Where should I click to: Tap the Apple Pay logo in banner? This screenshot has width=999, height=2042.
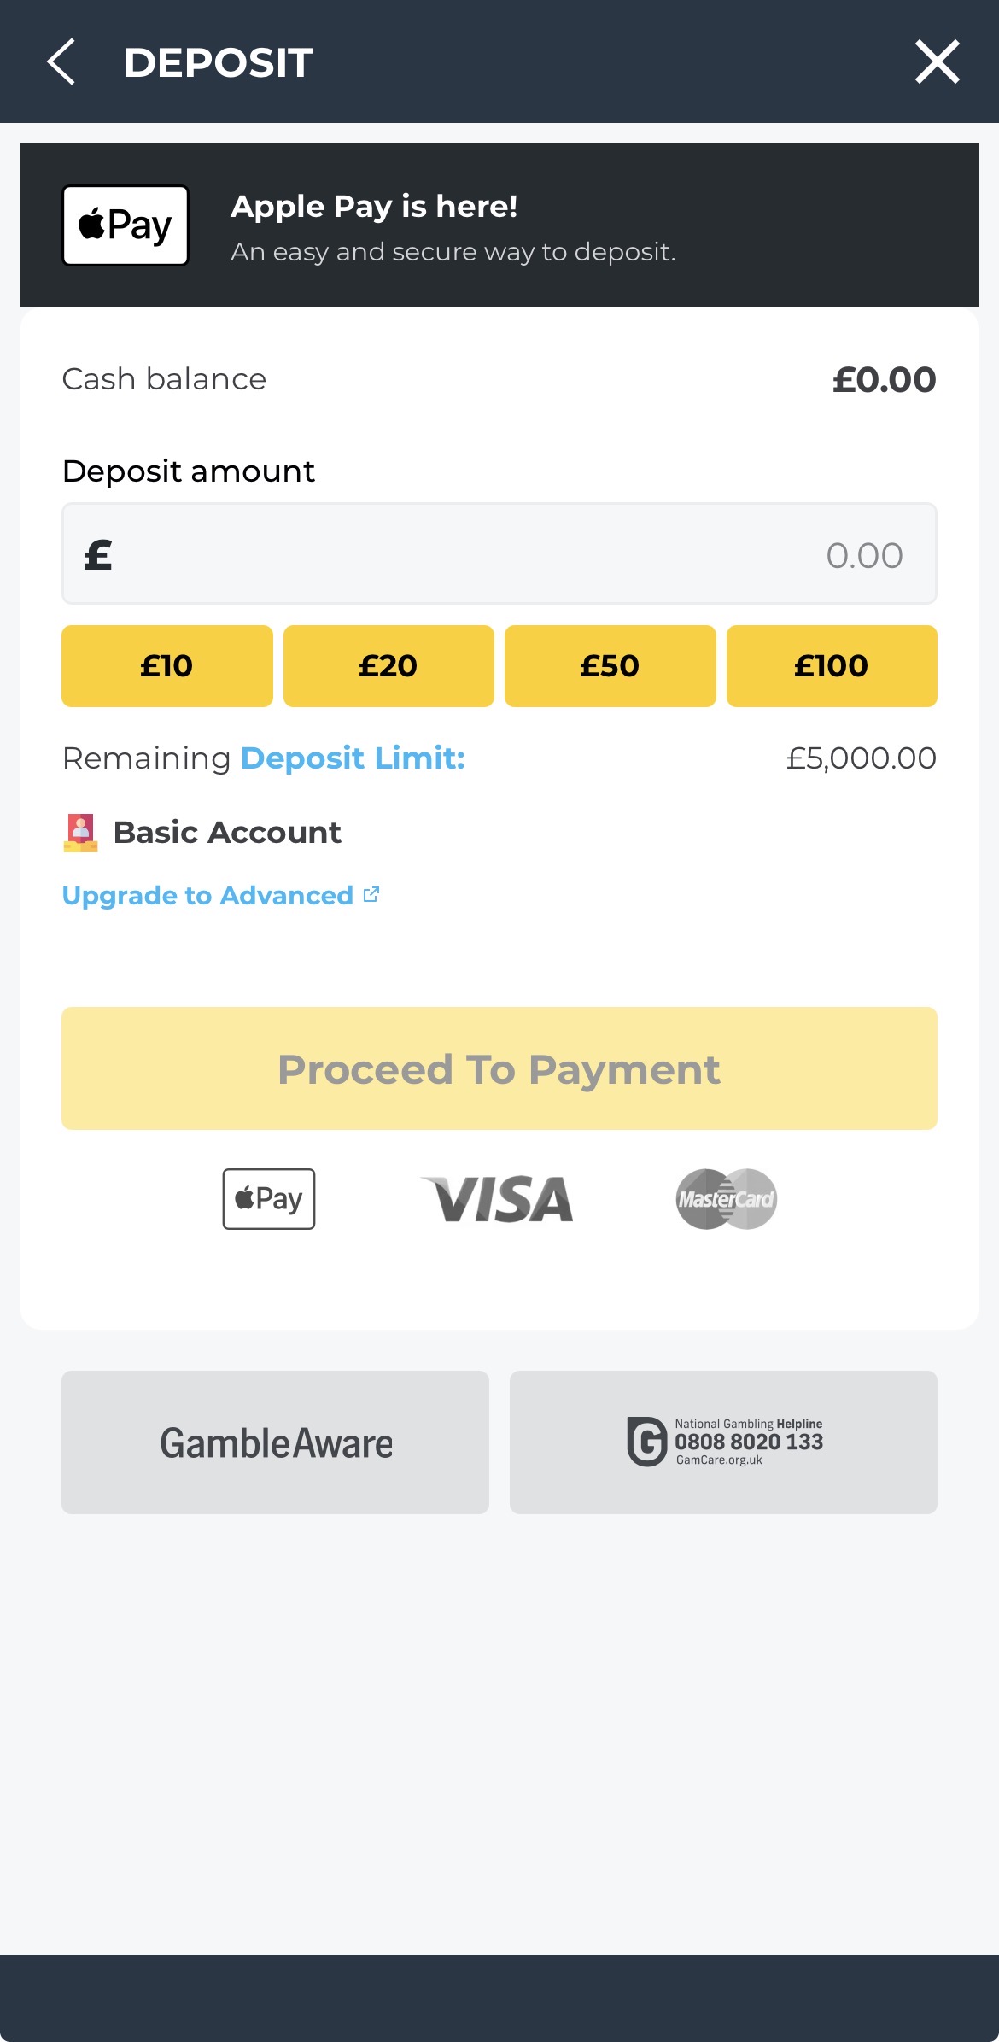(x=126, y=225)
